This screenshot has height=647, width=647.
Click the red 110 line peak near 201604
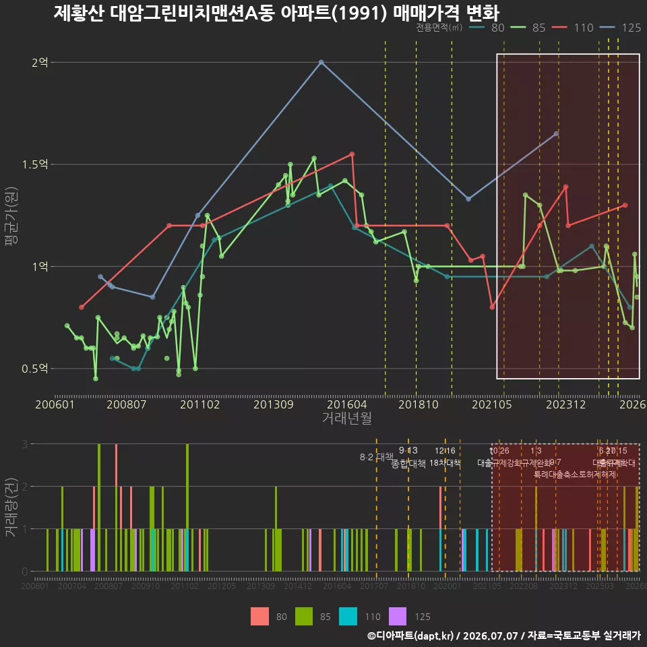coord(352,154)
